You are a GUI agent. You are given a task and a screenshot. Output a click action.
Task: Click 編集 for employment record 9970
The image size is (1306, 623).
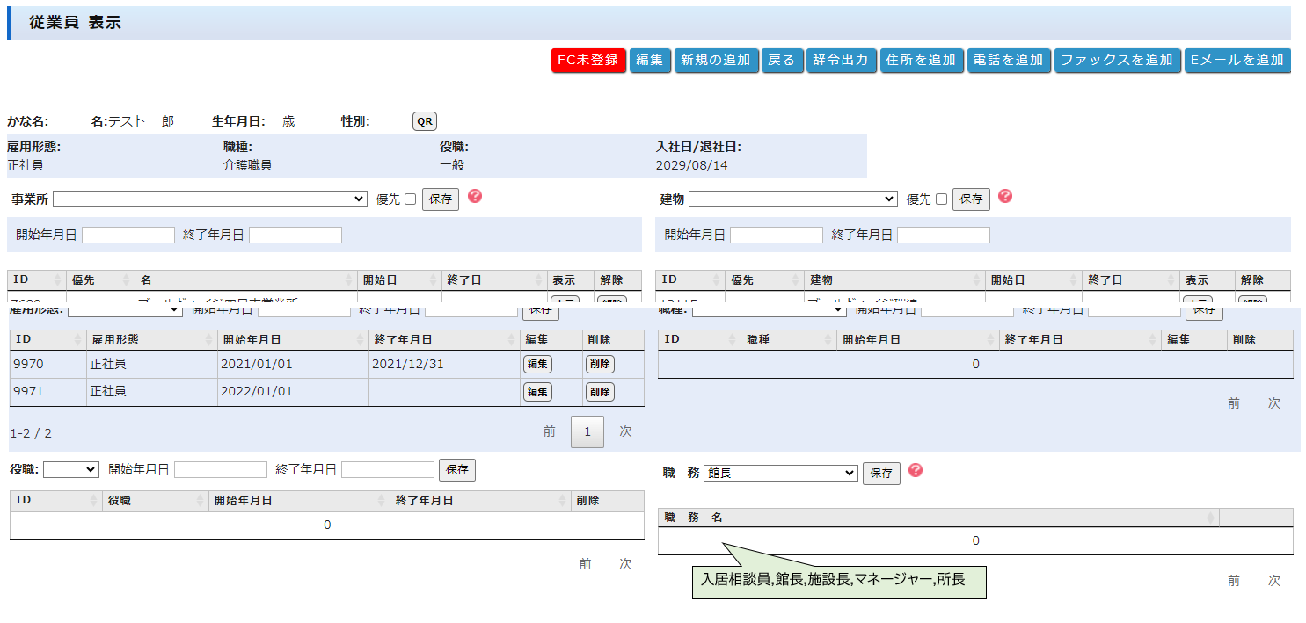pos(537,364)
